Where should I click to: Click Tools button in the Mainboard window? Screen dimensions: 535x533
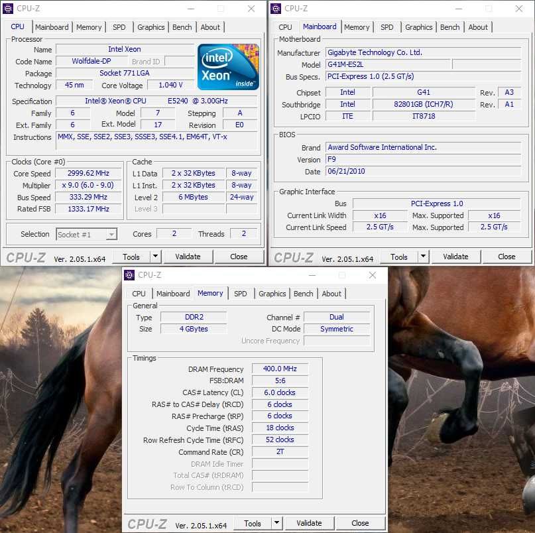[399, 257]
